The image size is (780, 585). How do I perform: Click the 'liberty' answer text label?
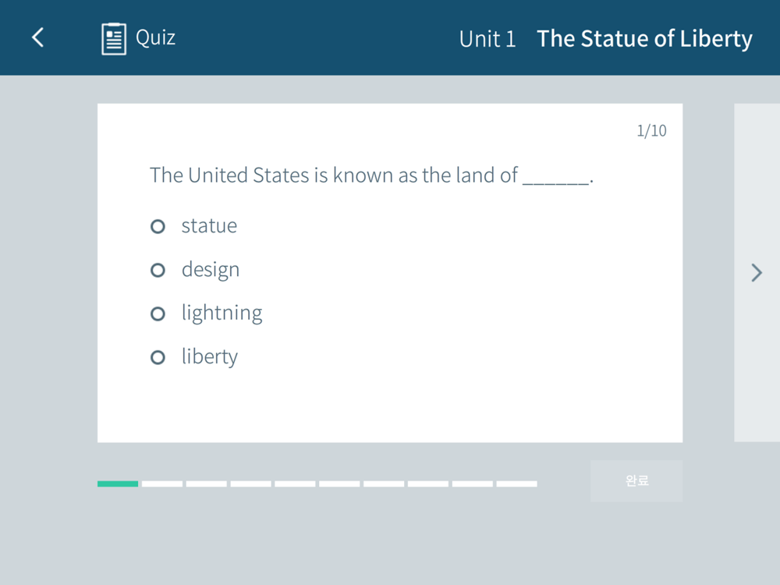click(x=209, y=356)
